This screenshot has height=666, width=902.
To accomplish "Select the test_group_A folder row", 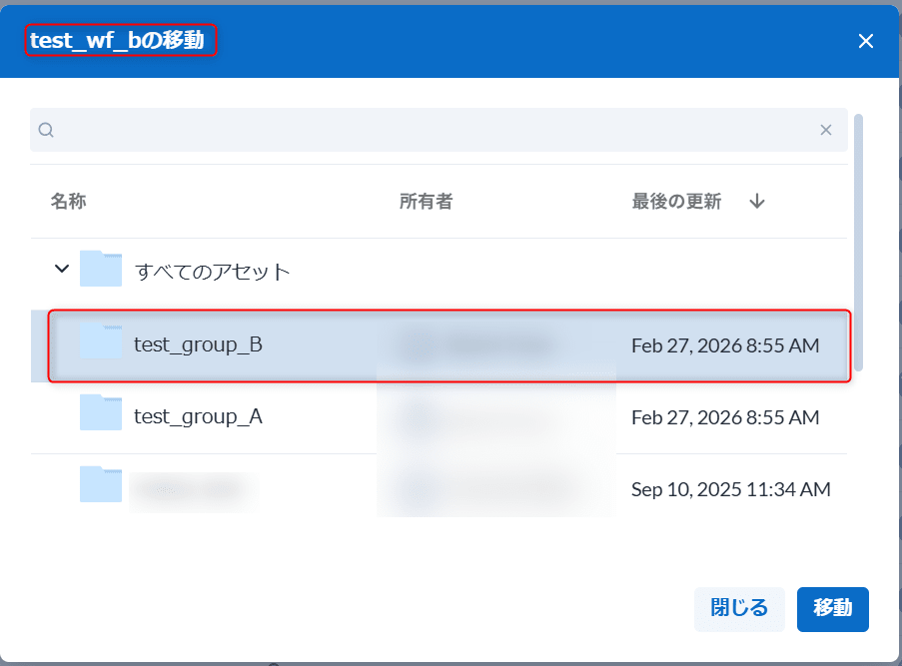I will [x=400, y=416].
